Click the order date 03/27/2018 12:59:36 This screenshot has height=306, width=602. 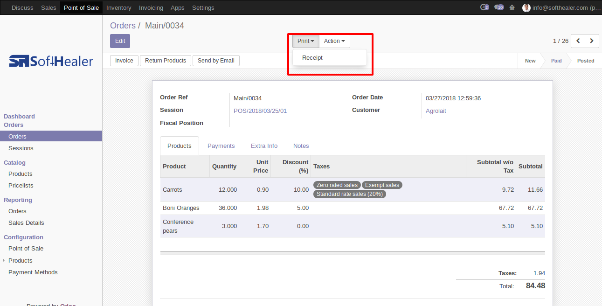(x=453, y=98)
